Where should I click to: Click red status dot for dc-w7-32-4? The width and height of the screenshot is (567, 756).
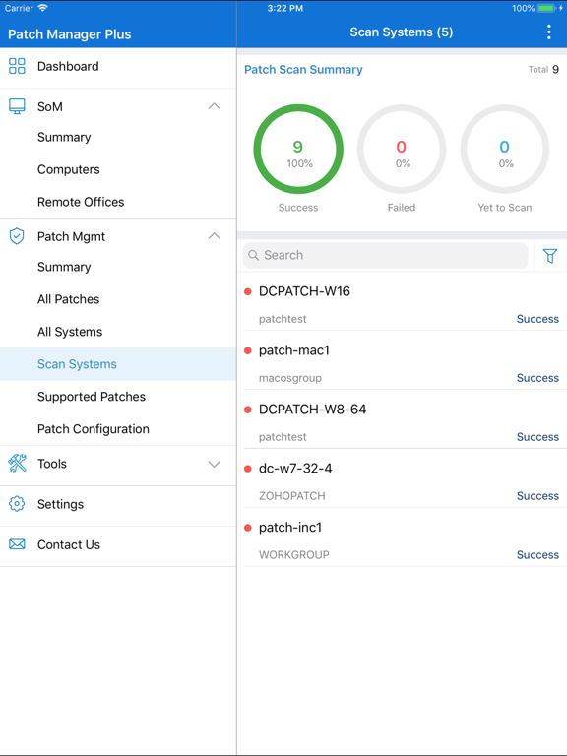(x=248, y=469)
